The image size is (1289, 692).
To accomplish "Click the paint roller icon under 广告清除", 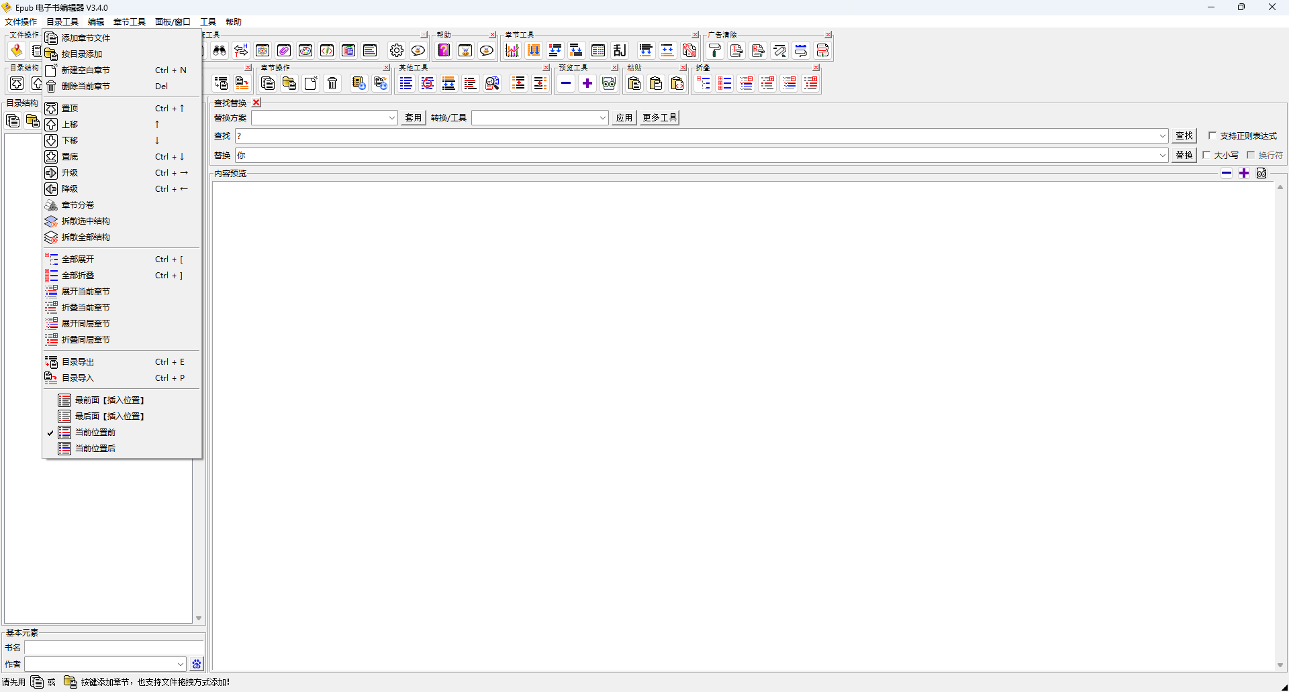I will pos(715,50).
